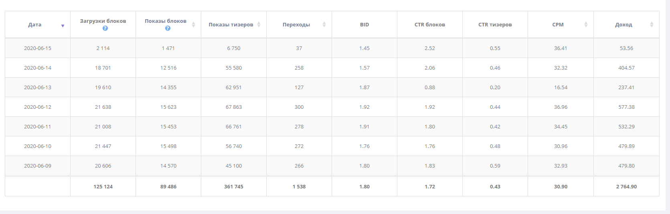
Task: Click the total block loads 125 124
Action: 103,186
